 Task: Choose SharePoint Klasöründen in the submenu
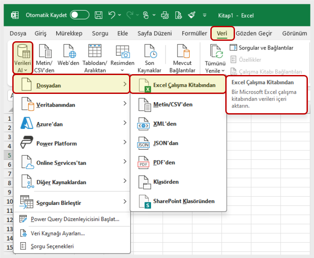[x=178, y=201]
